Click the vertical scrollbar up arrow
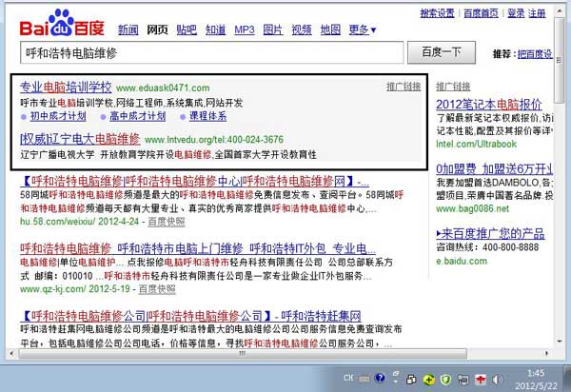This screenshot has height=392, width=571. coord(560,11)
